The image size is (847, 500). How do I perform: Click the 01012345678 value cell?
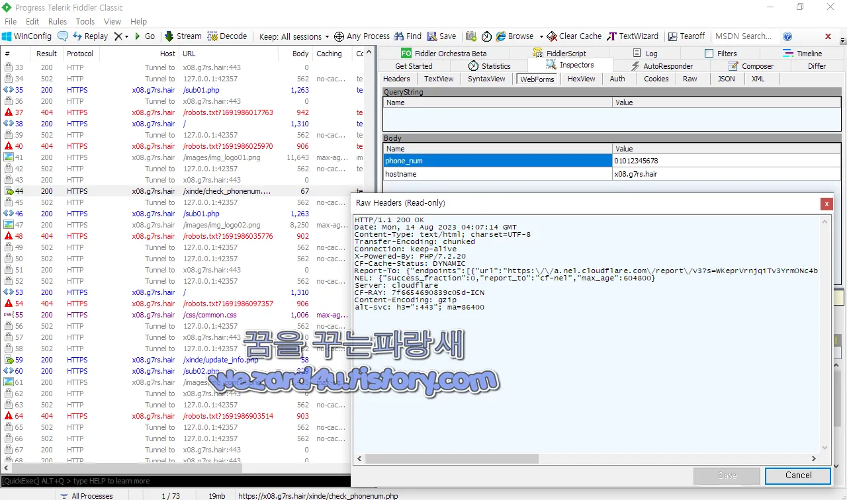coord(726,161)
